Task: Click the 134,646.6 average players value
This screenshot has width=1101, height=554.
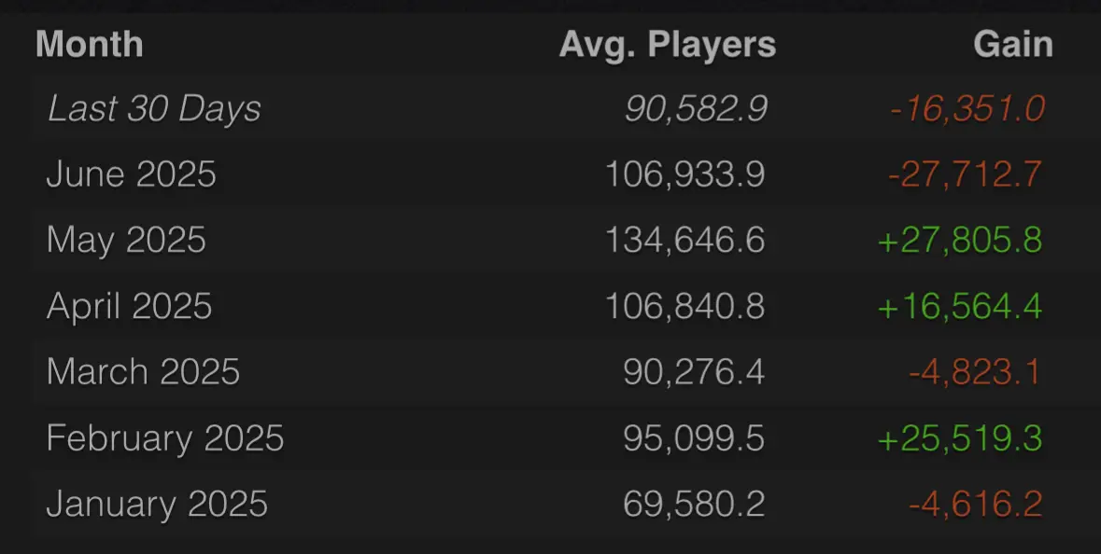Action: (685, 241)
